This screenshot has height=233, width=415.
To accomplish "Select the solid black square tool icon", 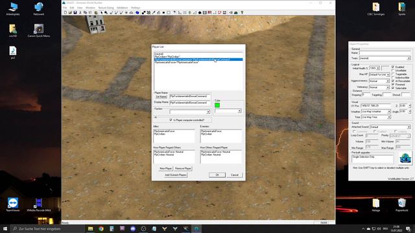I will pyautogui.click(x=163, y=12).
